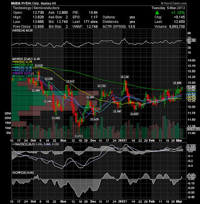
Task: Click the Feb label on upper date axis
Action: (x=152, y=141)
